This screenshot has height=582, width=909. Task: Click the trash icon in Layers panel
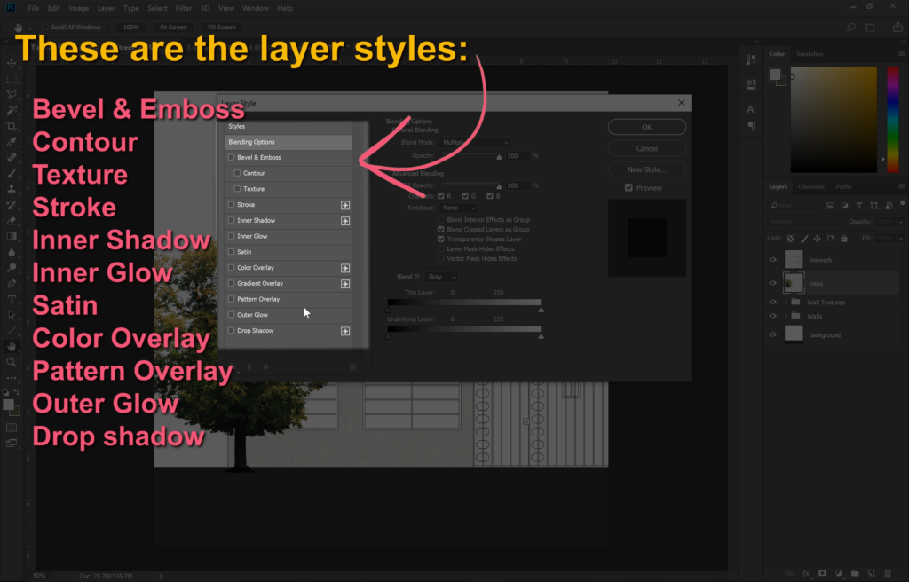[887, 573]
